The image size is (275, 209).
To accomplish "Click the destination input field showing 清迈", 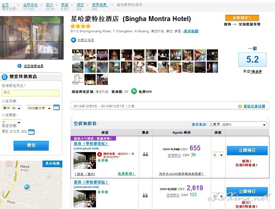I will 31,93.
